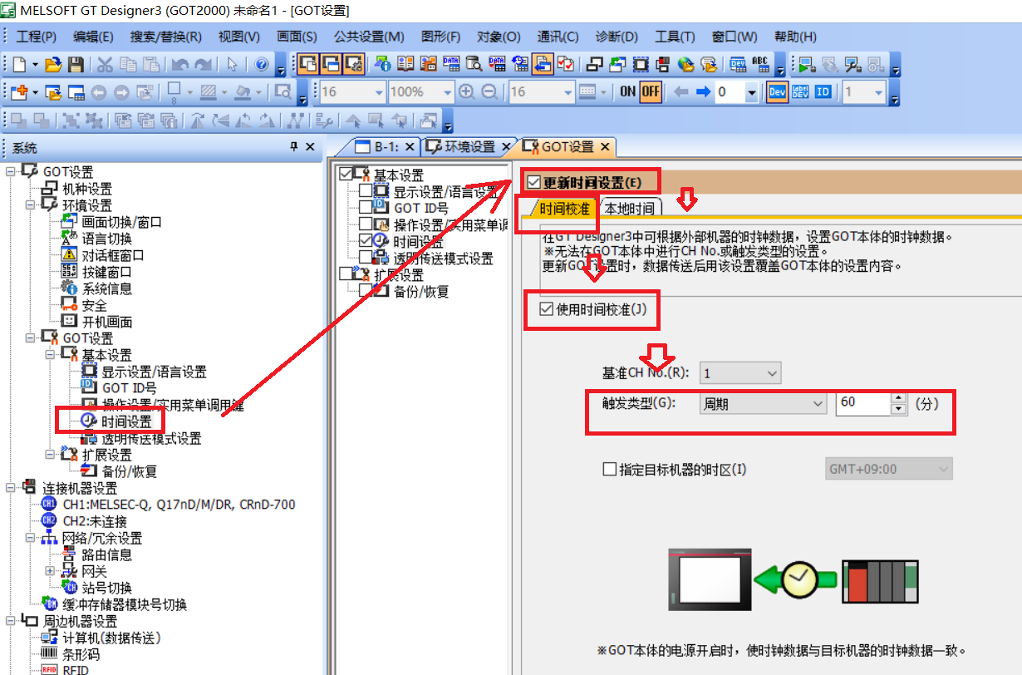Switch to the 本地时间 tab
This screenshot has width=1022, height=675.
tap(629, 208)
